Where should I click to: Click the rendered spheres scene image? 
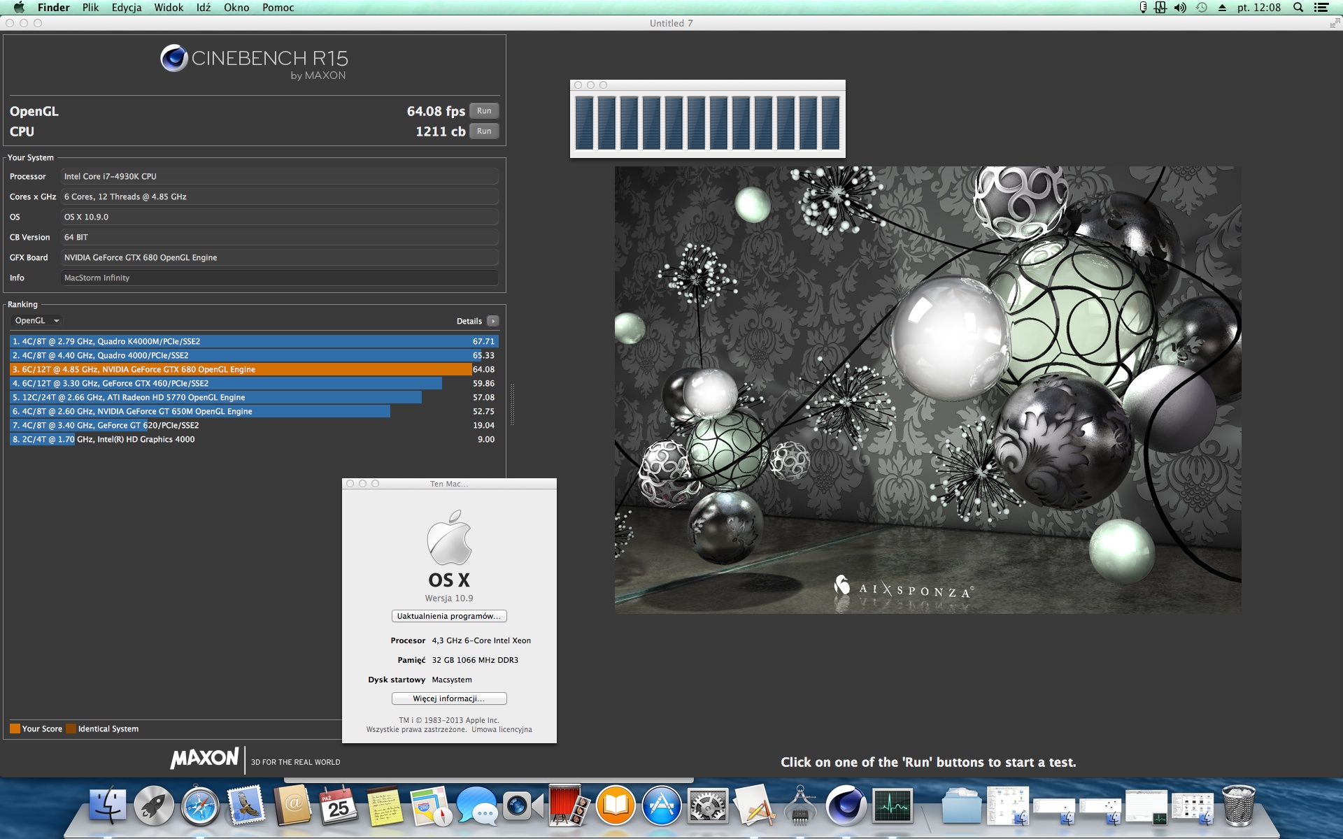click(928, 389)
